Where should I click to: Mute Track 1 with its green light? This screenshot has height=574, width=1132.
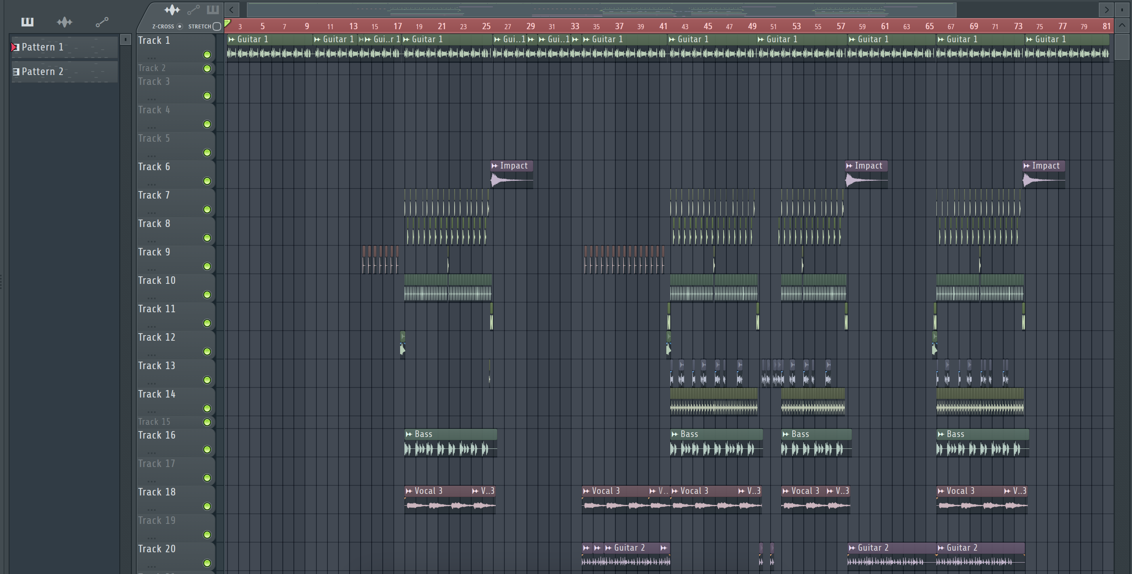[x=207, y=54]
